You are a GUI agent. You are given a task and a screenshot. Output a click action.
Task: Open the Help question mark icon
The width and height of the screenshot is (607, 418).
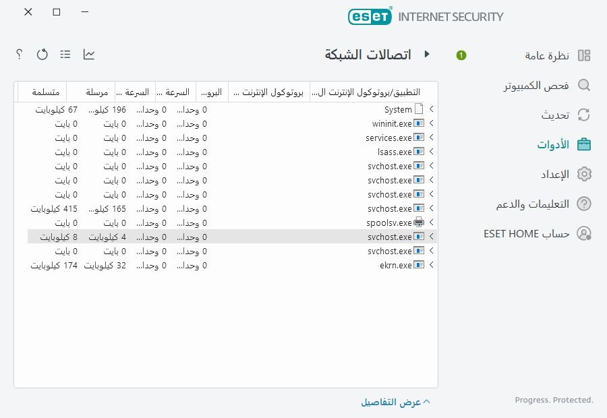[x=18, y=55]
